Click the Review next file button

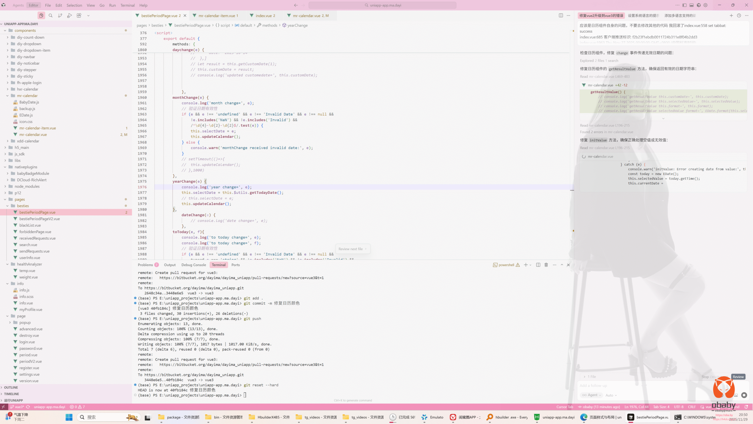coord(352,249)
